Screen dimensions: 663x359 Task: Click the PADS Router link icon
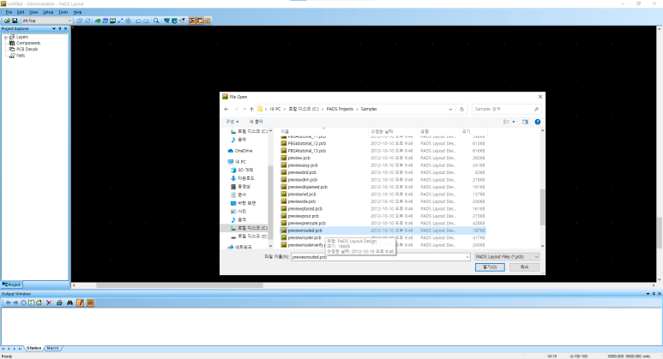point(182,21)
